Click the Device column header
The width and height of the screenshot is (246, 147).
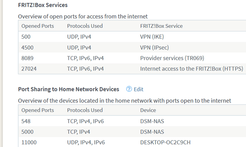point(148,110)
